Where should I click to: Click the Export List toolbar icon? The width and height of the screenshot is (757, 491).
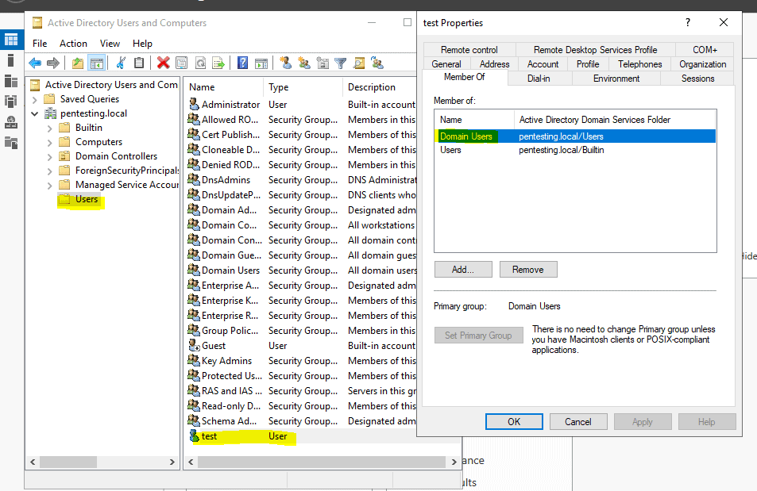218,63
